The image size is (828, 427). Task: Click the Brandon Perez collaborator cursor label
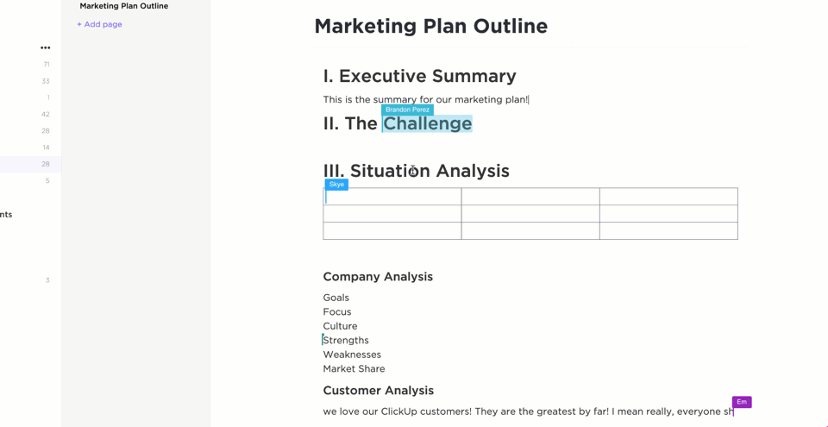point(407,110)
